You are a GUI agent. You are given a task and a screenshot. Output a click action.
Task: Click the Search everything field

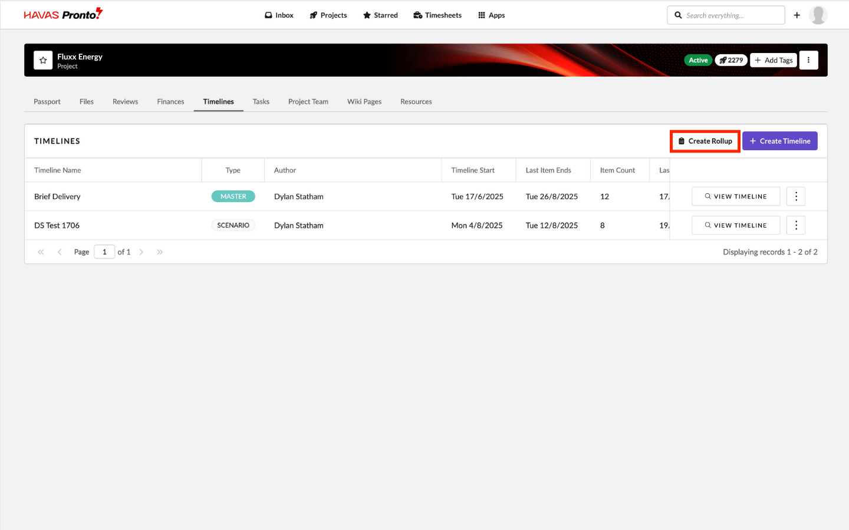point(726,15)
